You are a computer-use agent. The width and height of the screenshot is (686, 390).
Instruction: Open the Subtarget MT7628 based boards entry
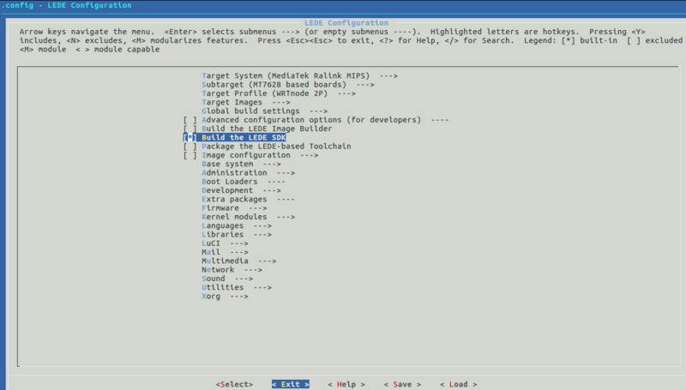tap(288, 84)
